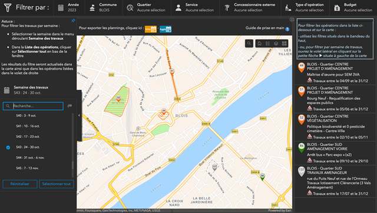This screenshot has width=377, height=213.
Task: Open the help icon beside Guide de prise en main
Action: 287,29
